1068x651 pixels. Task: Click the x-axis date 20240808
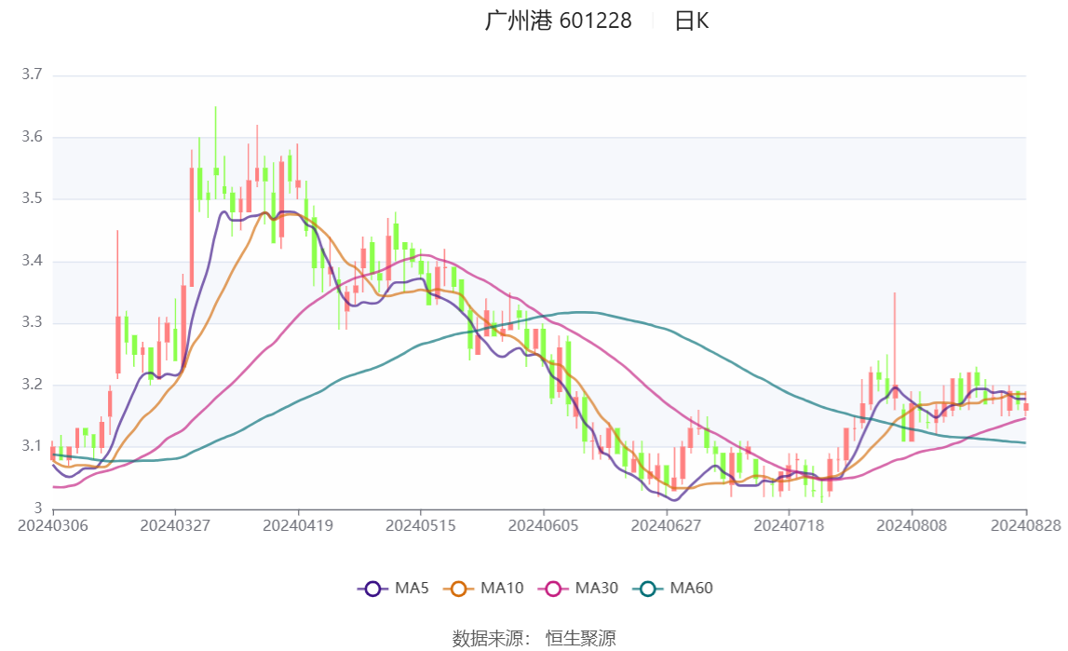pyautogui.click(x=912, y=526)
